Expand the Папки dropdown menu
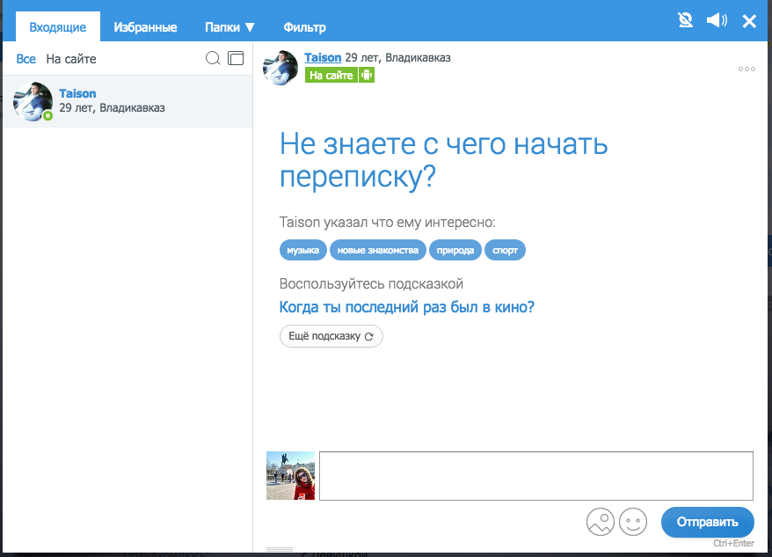 pos(229,27)
